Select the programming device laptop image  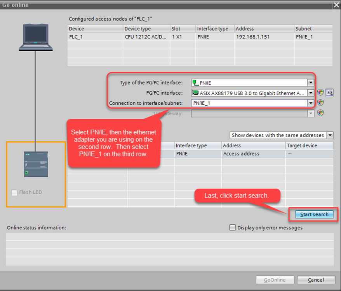tap(35, 37)
